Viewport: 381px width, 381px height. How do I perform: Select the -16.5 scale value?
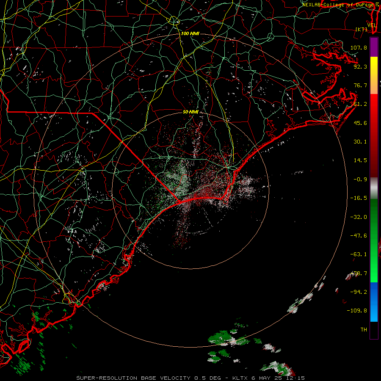(359, 198)
